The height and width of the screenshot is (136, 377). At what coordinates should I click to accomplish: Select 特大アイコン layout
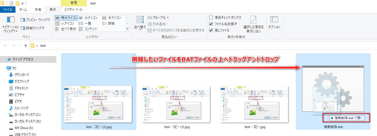point(66,18)
